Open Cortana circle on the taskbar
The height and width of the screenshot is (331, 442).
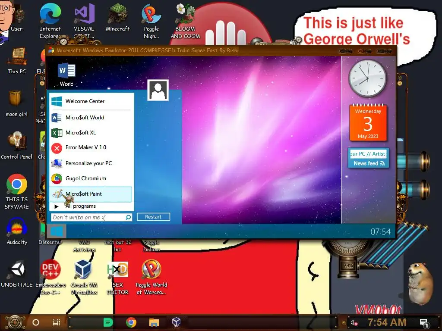pyautogui.click(x=36, y=322)
